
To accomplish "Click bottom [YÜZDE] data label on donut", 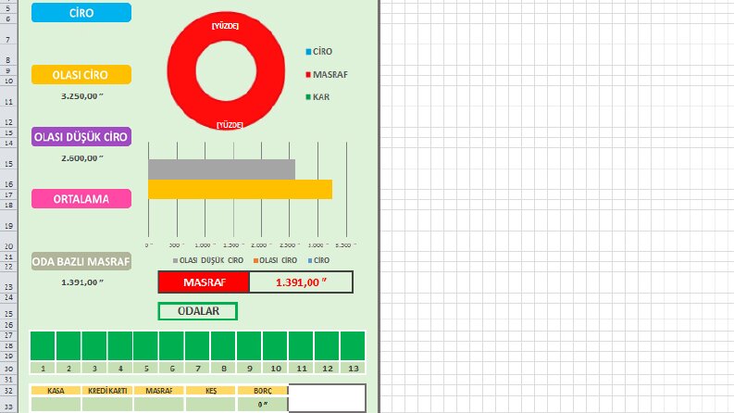I will [x=230, y=125].
